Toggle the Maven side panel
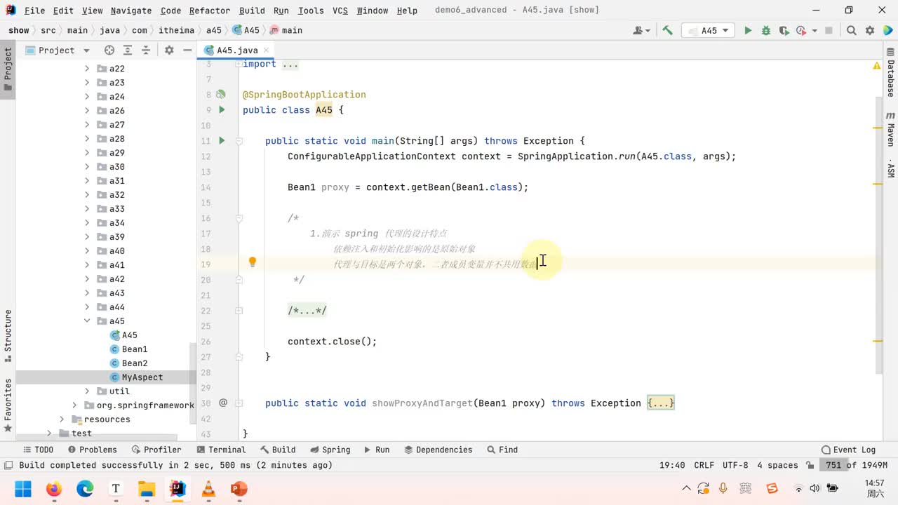This screenshot has width=898, height=505. (890, 128)
